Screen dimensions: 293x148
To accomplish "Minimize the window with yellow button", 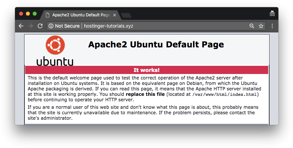I will point(28,14).
